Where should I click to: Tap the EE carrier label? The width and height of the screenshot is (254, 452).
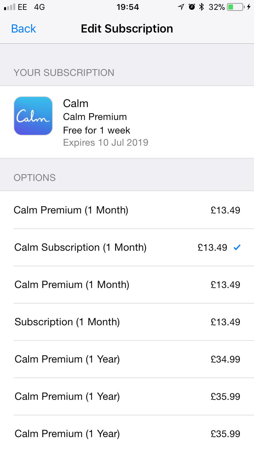(x=22, y=7)
